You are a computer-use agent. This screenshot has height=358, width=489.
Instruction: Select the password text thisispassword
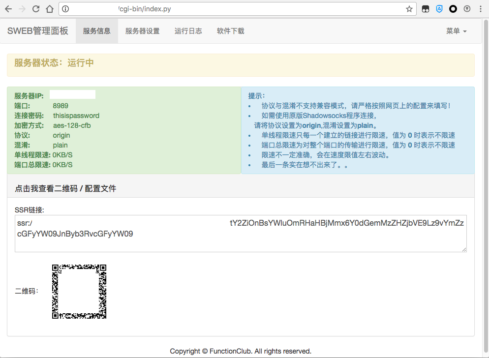76,116
